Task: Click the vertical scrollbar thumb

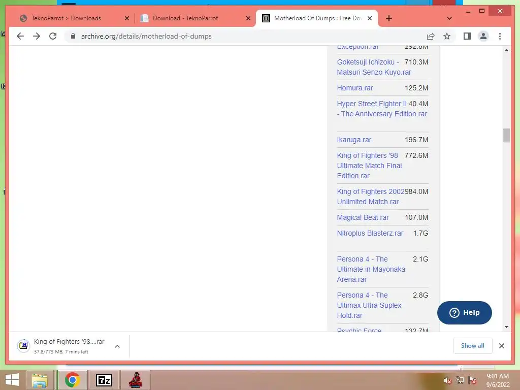Action: (x=506, y=135)
